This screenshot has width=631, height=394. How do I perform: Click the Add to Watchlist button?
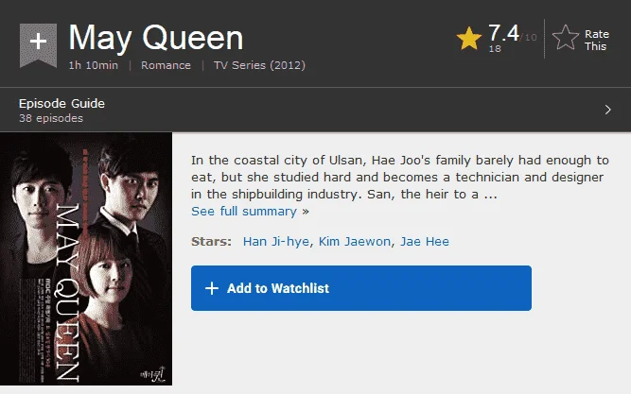[361, 288]
